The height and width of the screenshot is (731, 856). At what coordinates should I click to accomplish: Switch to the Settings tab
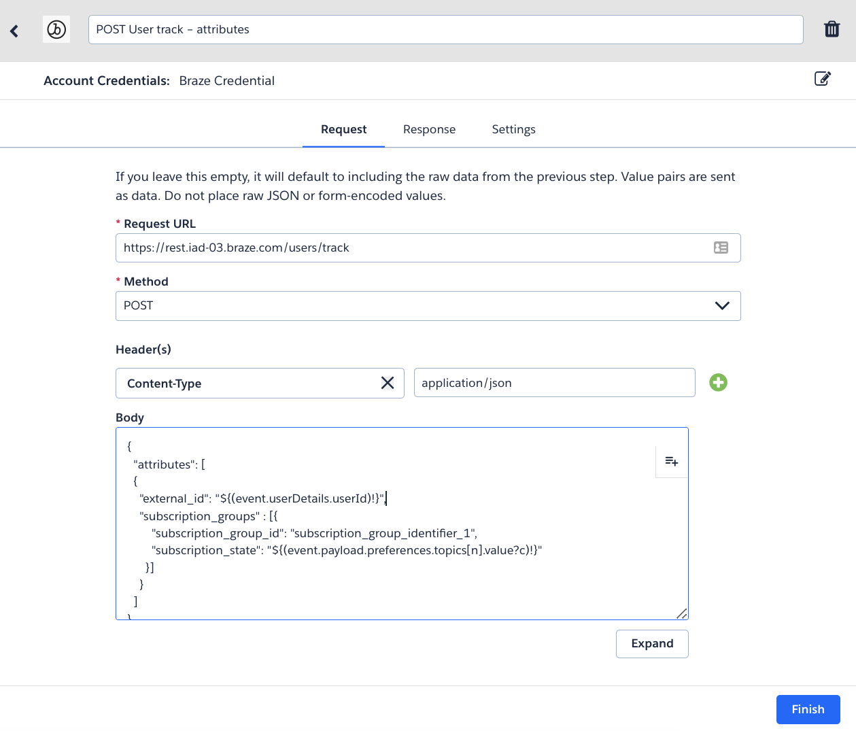(x=513, y=129)
